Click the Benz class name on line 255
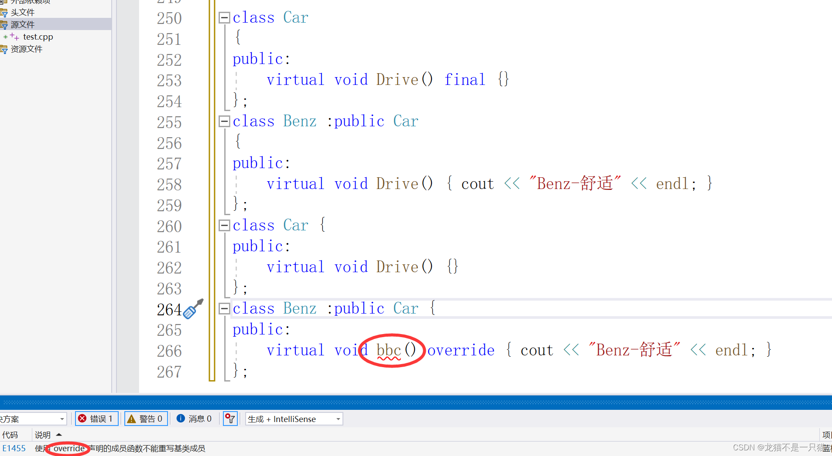This screenshot has width=832, height=456. point(300,122)
